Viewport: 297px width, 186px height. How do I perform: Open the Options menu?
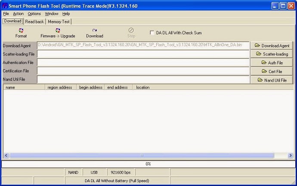(34, 14)
